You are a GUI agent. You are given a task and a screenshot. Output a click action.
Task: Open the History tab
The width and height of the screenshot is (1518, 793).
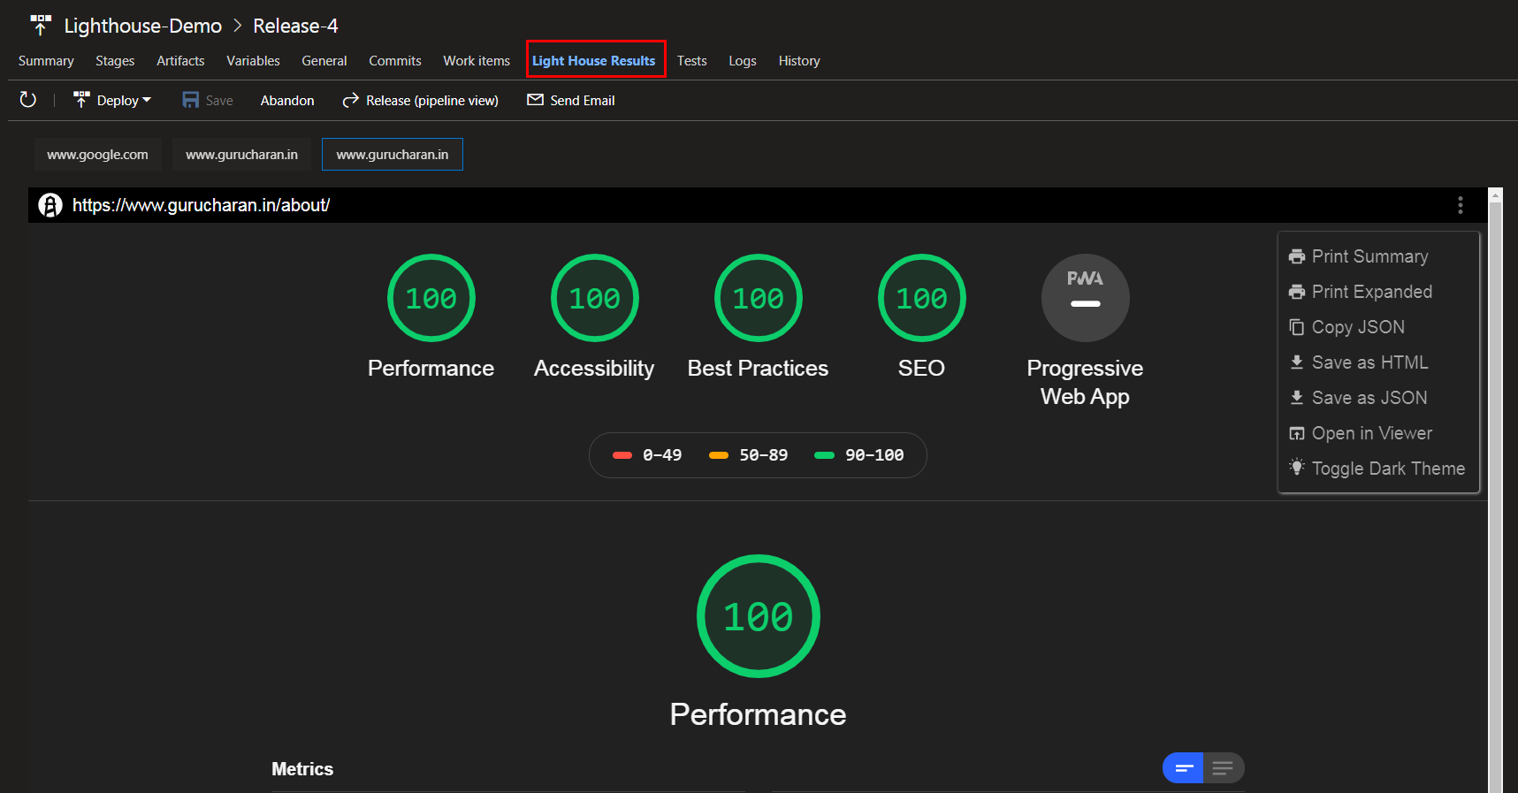click(x=799, y=60)
